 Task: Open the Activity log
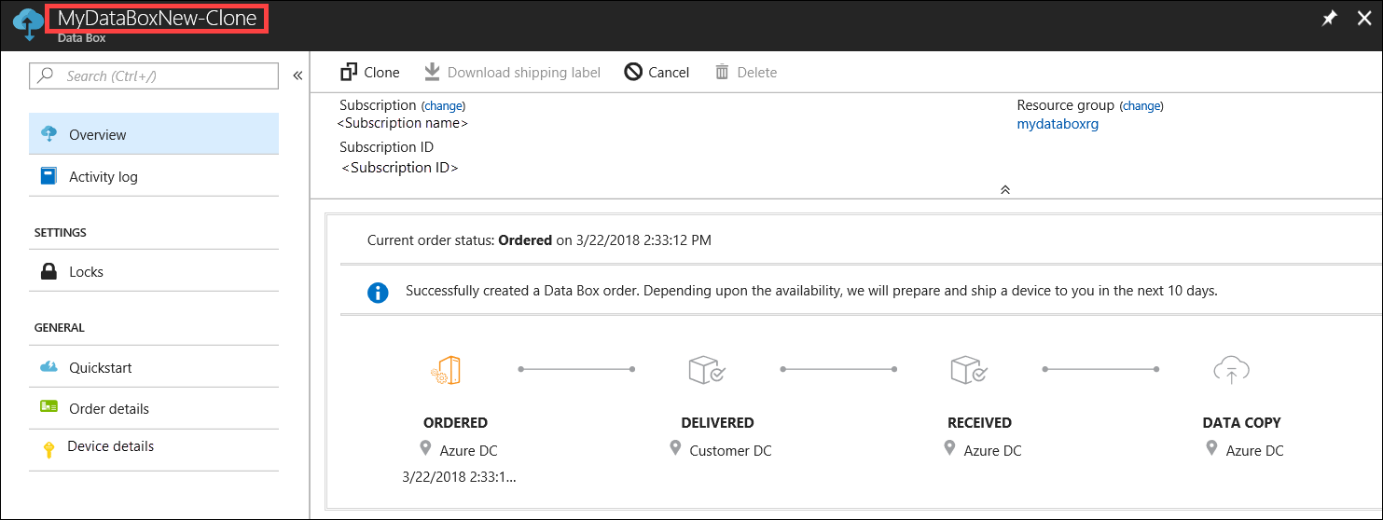click(x=154, y=176)
